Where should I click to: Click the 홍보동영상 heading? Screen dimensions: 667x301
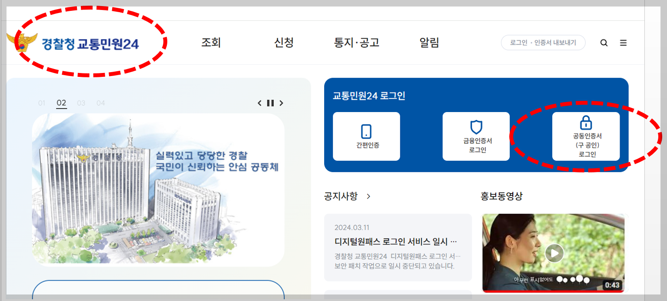point(501,196)
